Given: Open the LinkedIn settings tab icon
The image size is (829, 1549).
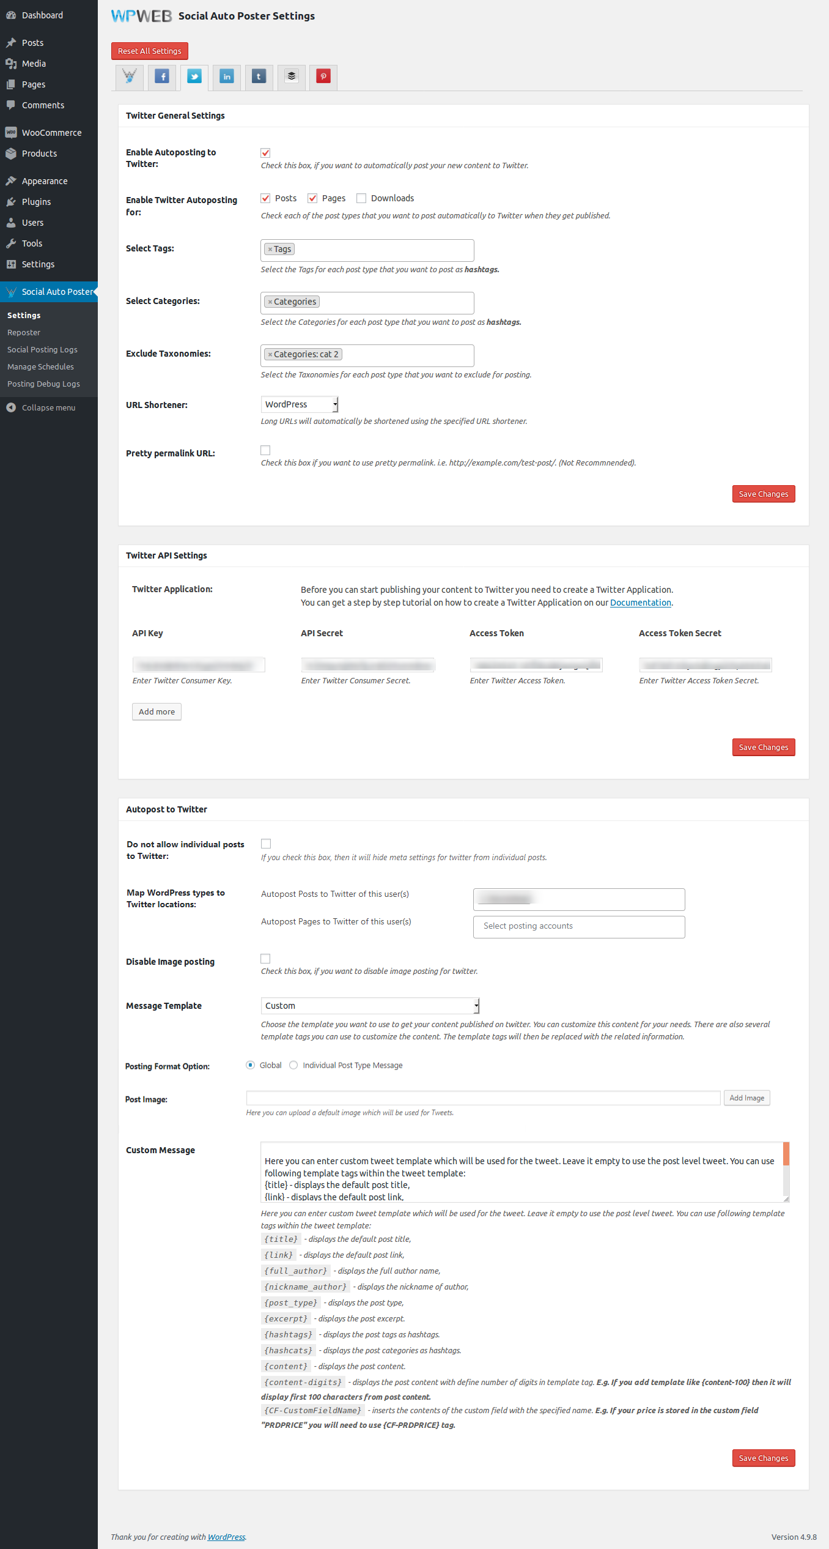Looking at the screenshot, I should tap(227, 76).
